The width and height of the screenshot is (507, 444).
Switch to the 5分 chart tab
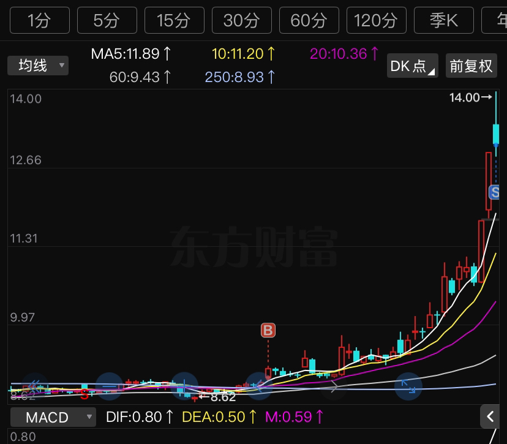(107, 20)
